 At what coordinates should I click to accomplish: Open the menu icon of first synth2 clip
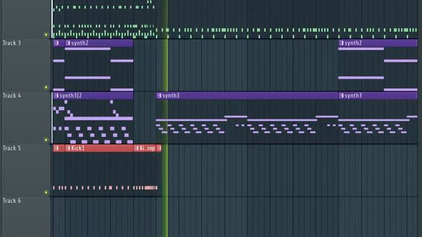pos(68,43)
